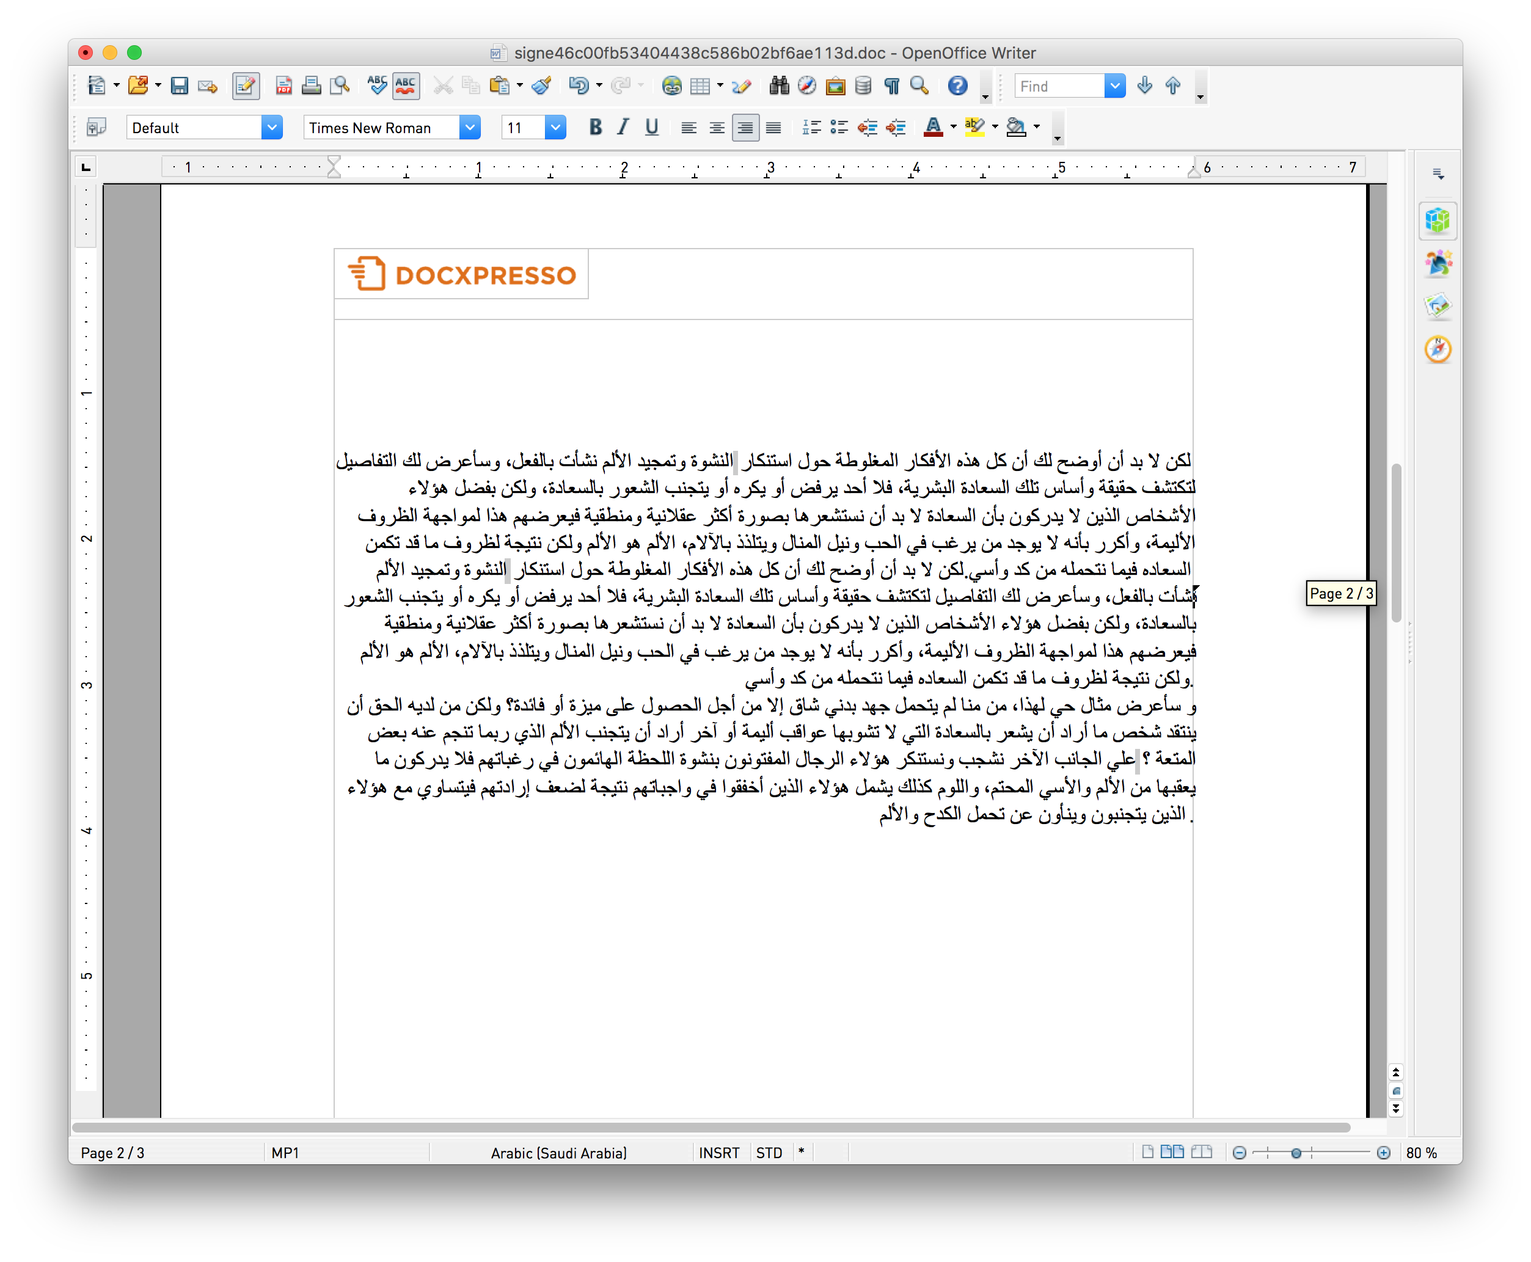Open Table size dropdown arrow
Screen dimensions: 1531x1262
coord(720,86)
